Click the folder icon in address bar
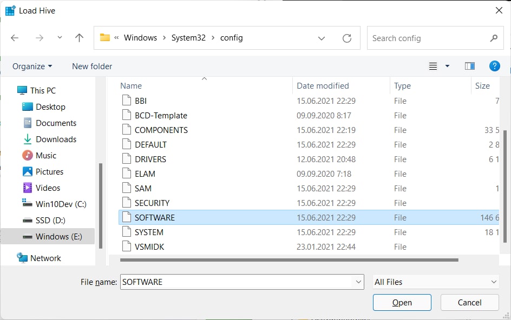 (x=105, y=37)
